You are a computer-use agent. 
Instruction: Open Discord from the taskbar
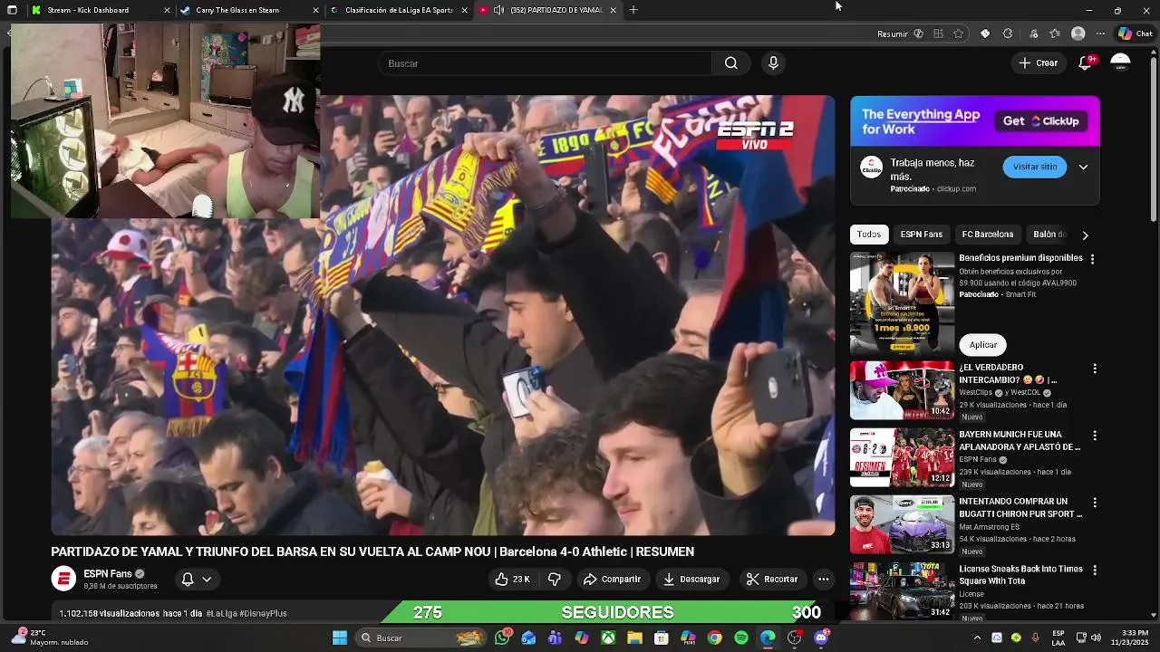click(x=821, y=638)
